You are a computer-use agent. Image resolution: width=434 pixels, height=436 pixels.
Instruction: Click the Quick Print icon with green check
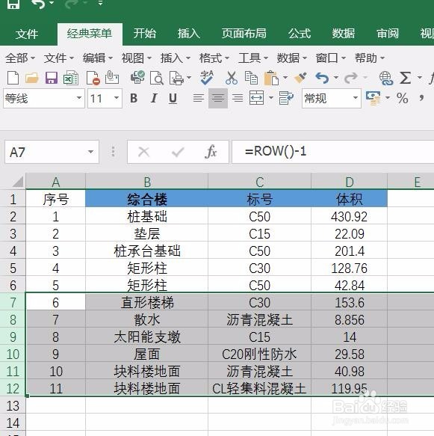coord(137,77)
